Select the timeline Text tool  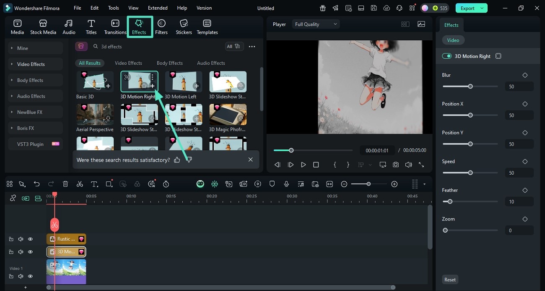click(x=94, y=184)
